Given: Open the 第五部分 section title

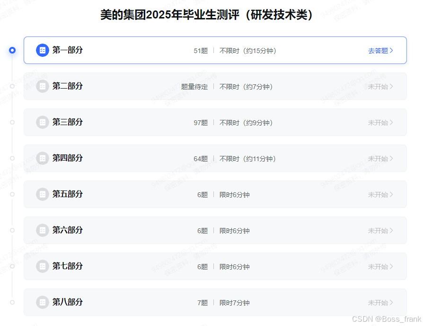Looking at the screenshot, I should point(68,194).
